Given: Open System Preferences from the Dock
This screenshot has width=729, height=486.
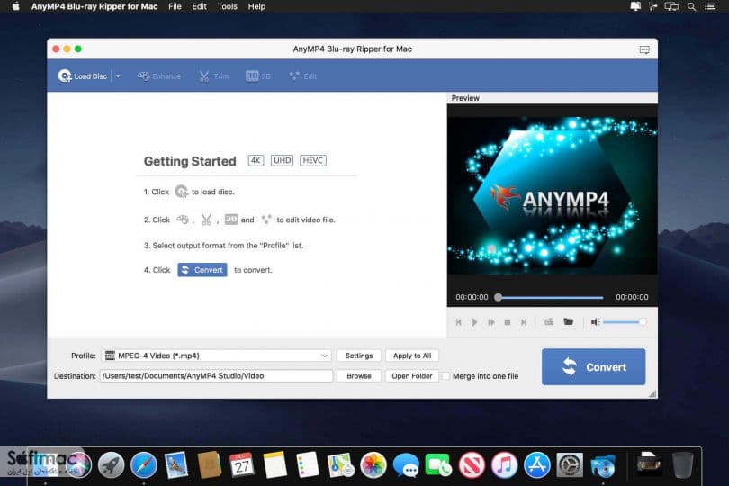Looking at the screenshot, I should pyautogui.click(x=570, y=464).
